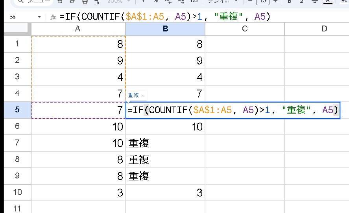
Task: Click the undo arrow in the toolbar
Action: tap(60, 2)
